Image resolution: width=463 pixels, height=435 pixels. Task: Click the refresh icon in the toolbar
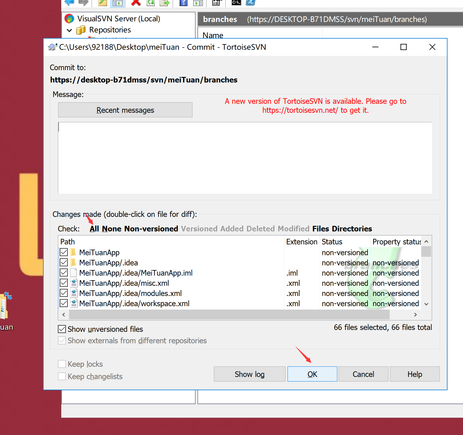pyautogui.click(x=151, y=3)
